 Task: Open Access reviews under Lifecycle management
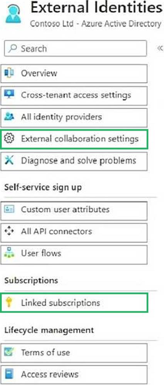pyautogui.click(x=74, y=375)
